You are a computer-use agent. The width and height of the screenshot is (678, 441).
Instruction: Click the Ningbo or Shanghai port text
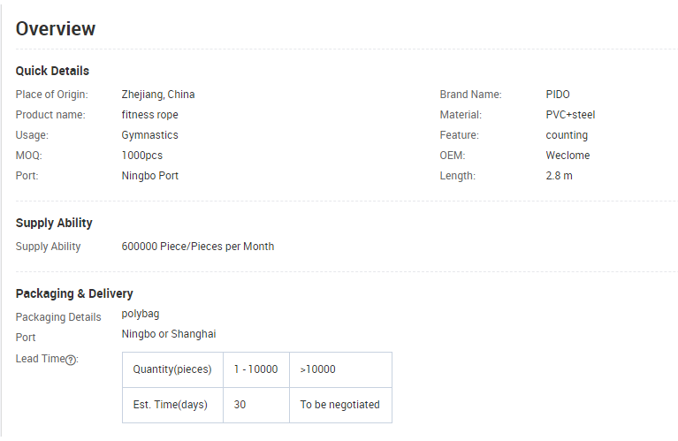[x=169, y=334]
